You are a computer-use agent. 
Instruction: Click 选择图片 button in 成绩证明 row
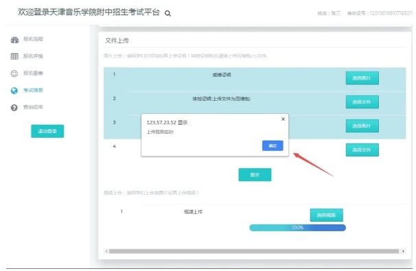[362, 78]
